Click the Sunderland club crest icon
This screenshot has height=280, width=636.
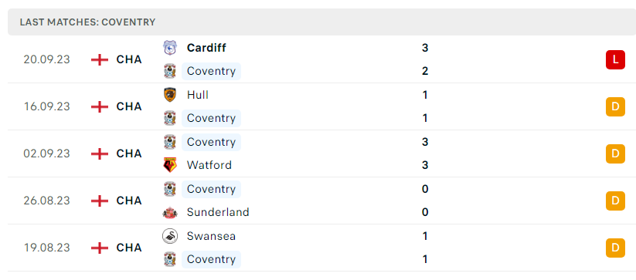[x=169, y=212]
